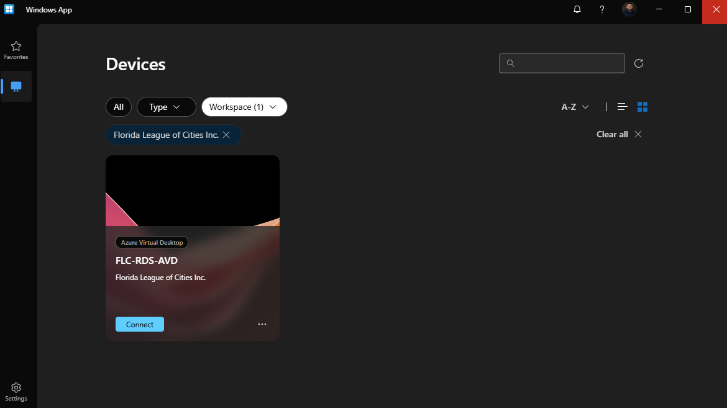Open the notifications bell

pos(577,9)
